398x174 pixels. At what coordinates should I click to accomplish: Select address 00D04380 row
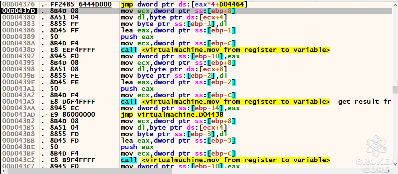click(19, 17)
